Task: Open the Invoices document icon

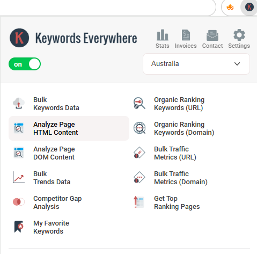Action: [x=186, y=35]
